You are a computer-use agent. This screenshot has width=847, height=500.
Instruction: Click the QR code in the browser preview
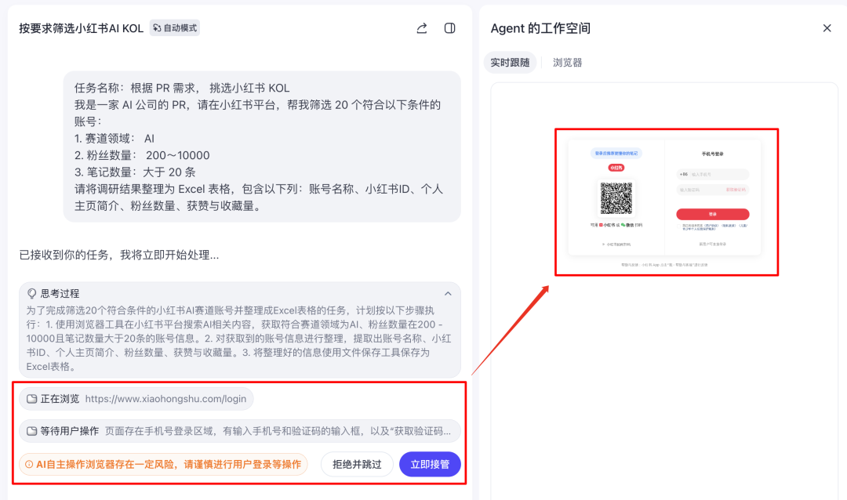(616, 198)
